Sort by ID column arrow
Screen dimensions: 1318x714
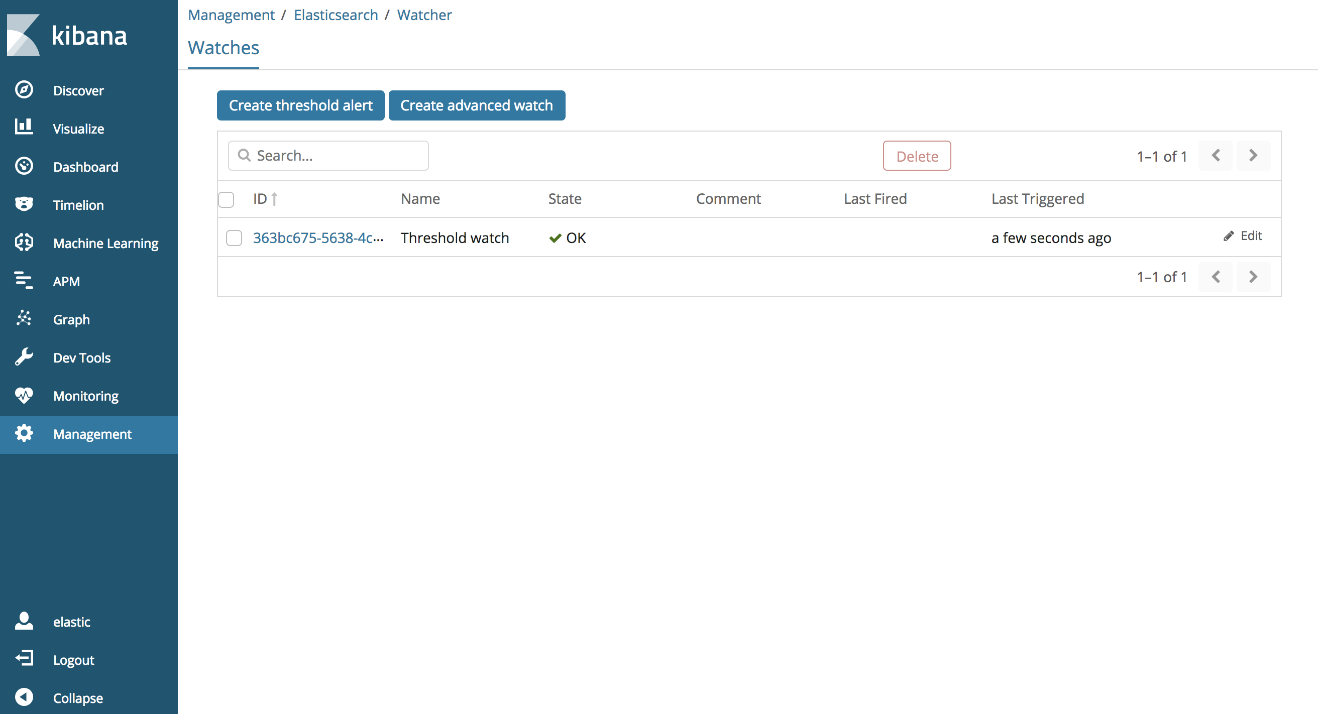274,199
